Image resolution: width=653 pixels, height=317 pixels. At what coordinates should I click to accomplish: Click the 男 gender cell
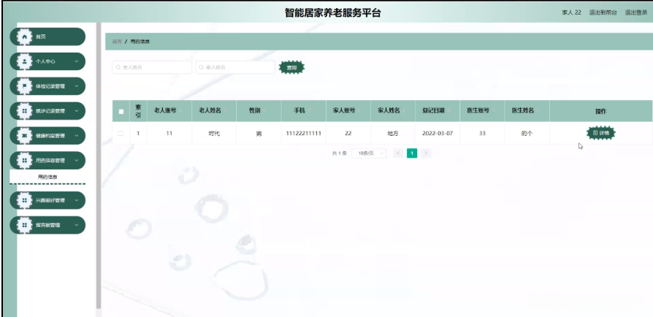259,134
